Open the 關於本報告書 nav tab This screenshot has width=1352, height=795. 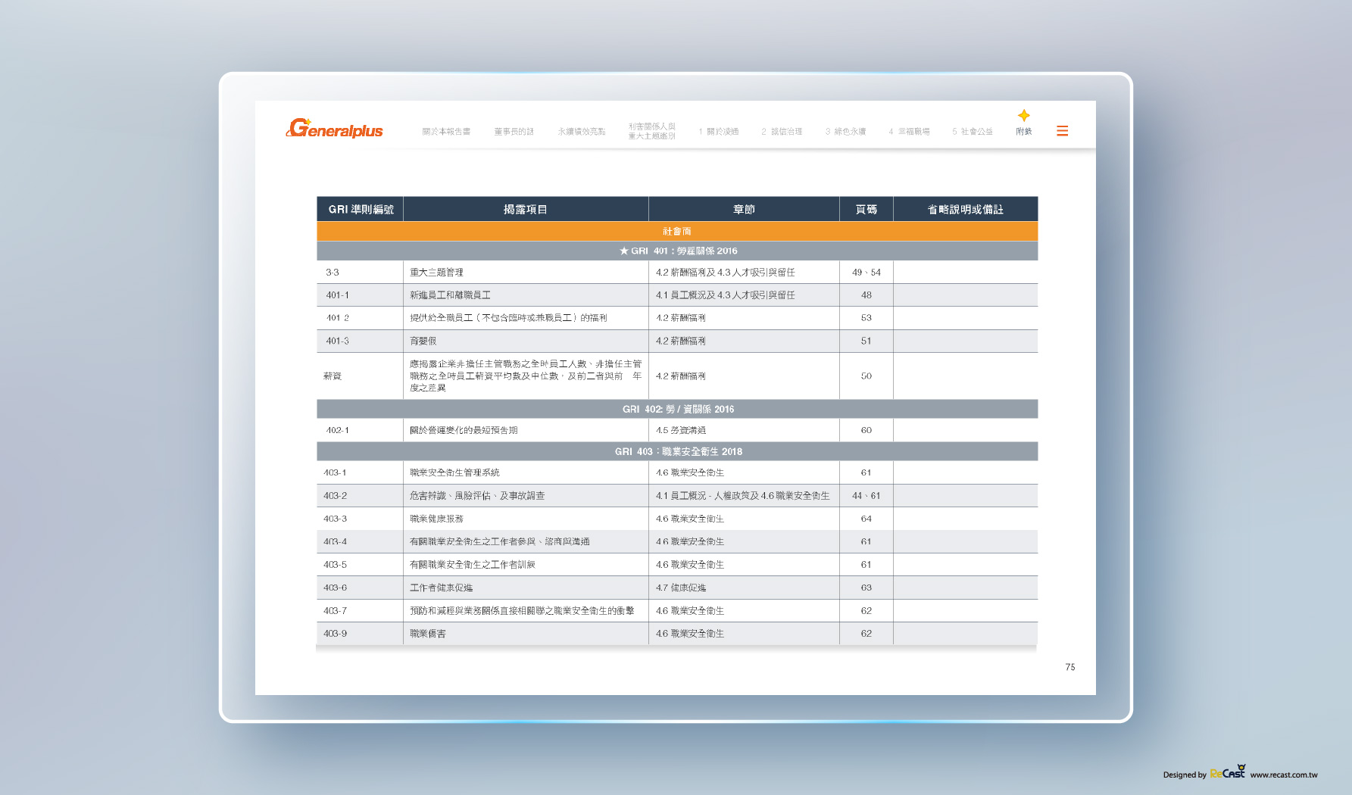tap(446, 132)
